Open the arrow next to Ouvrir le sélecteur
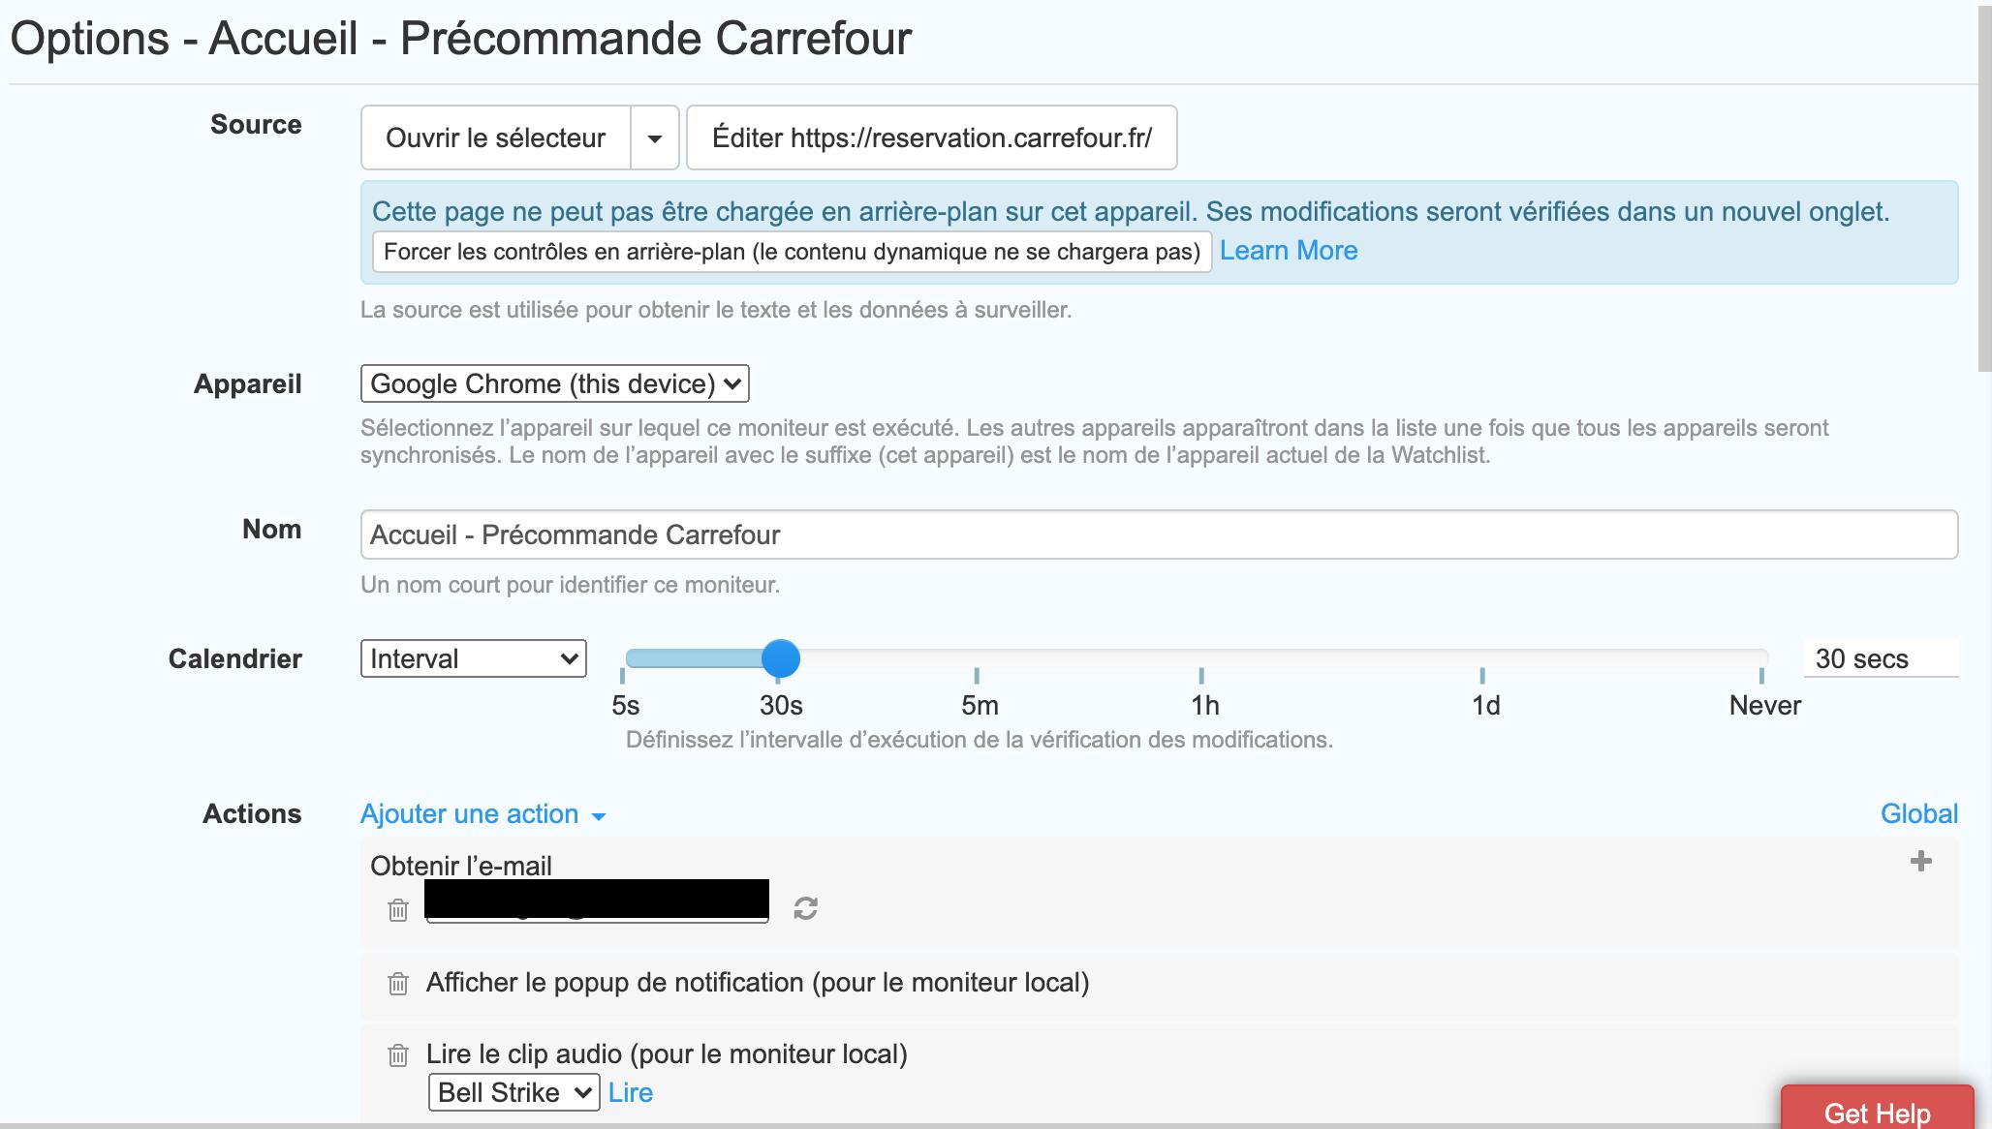Screen dimensions: 1992x1129 (655, 138)
